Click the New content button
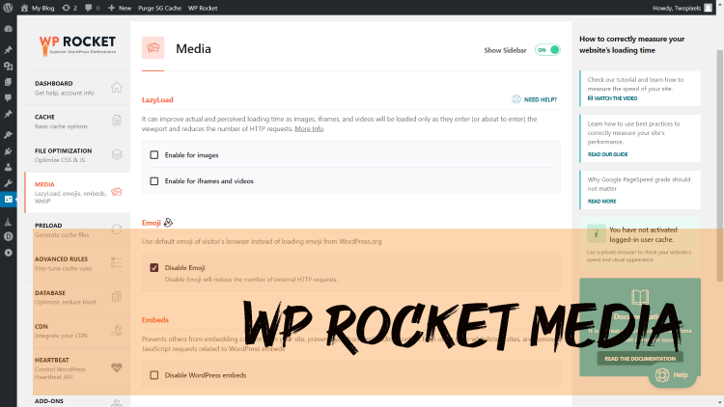724x407 pixels. (x=120, y=8)
